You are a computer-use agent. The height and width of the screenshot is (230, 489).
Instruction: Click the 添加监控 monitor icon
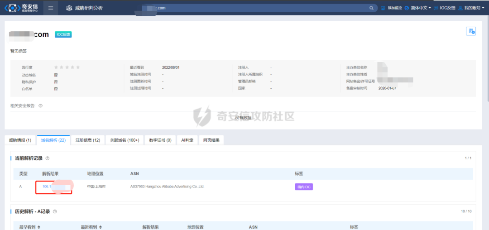[x=384, y=8]
